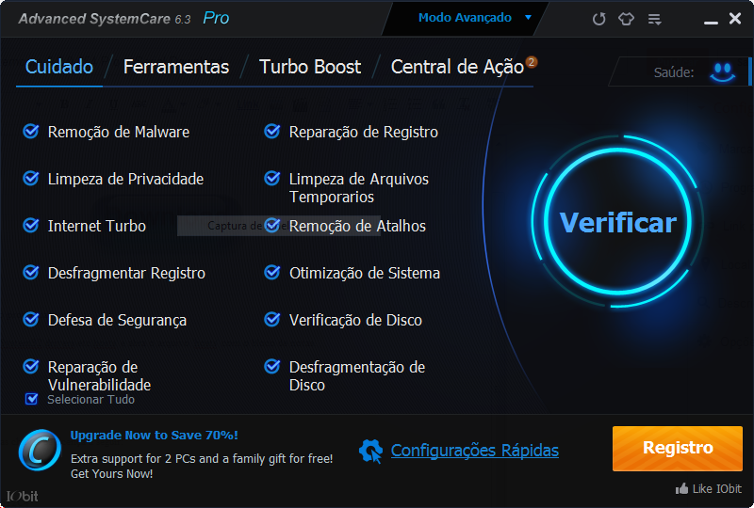Uncheck Remoção de Malware
The height and width of the screenshot is (508, 754).
[x=31, y=131]
